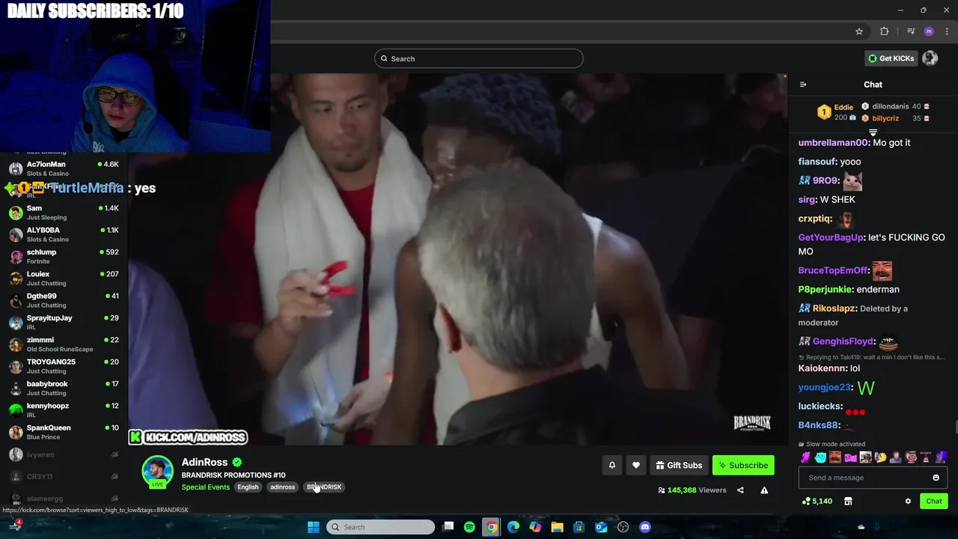This screenshot has width=958, height=539.
Task: Collapse the chat panel with arrow icon
Action: 803,85
